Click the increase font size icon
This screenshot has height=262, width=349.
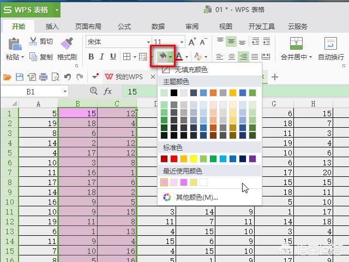point(192,42)
